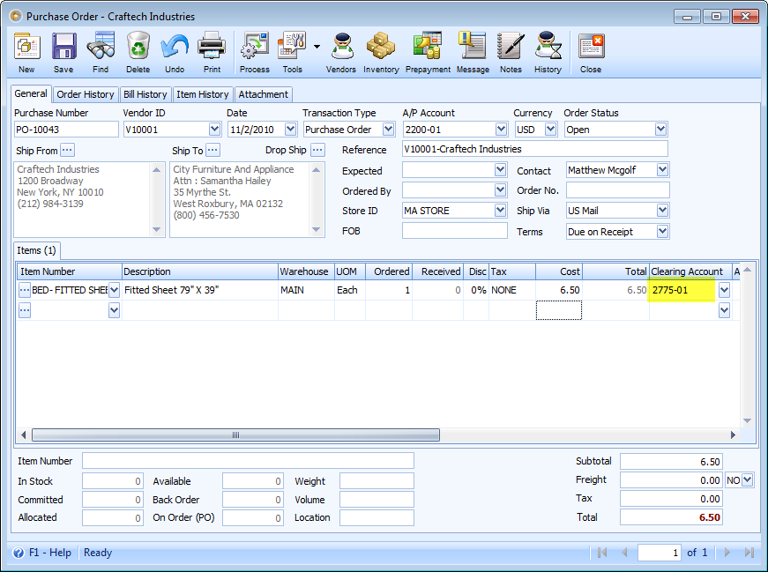Expand the Ordered By dropdown
Screen dimensions: 768x572
(500, 190)
